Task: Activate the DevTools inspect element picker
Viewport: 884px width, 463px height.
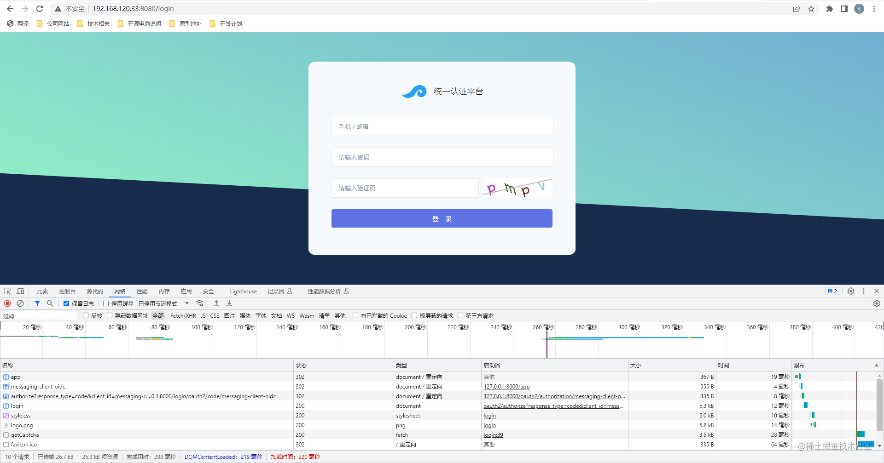Action: coord(7,291)
